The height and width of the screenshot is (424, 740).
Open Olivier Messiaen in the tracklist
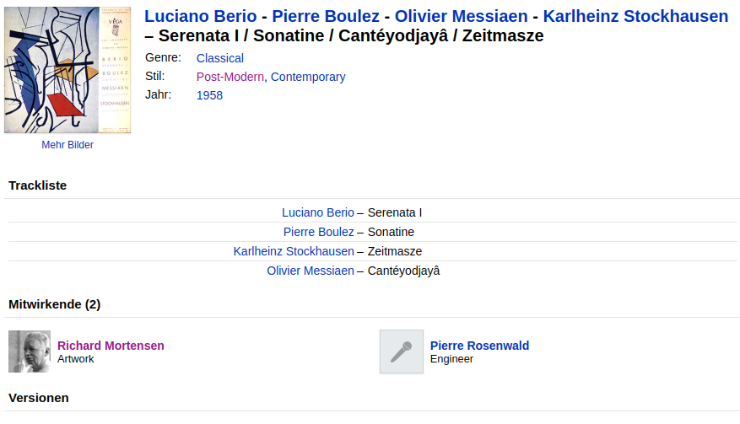click(311, 271)
